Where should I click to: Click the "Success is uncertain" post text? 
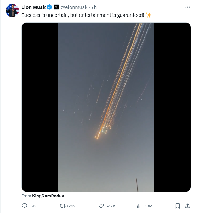pos(83,15)
